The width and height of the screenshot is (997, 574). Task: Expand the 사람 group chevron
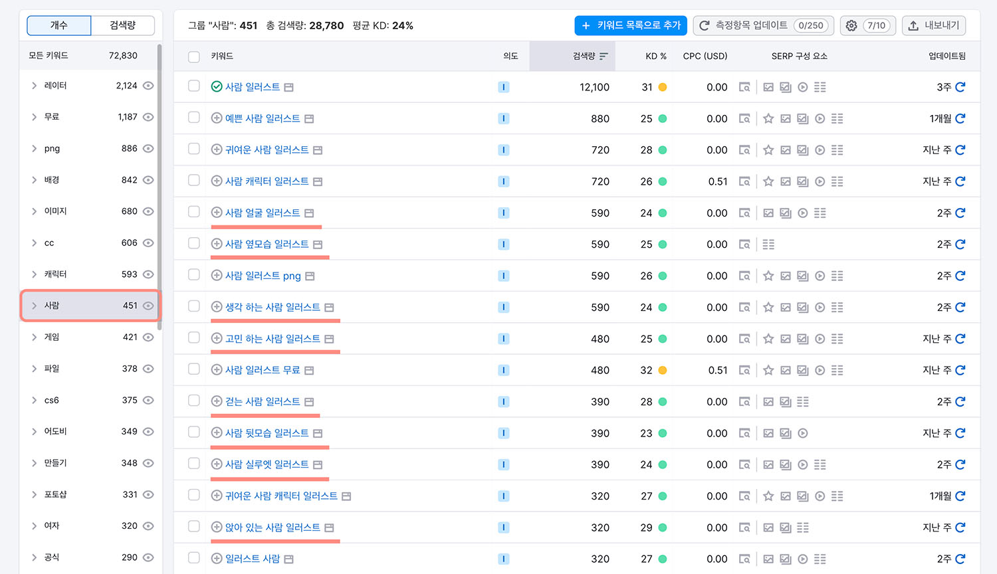tap(34, 306)
